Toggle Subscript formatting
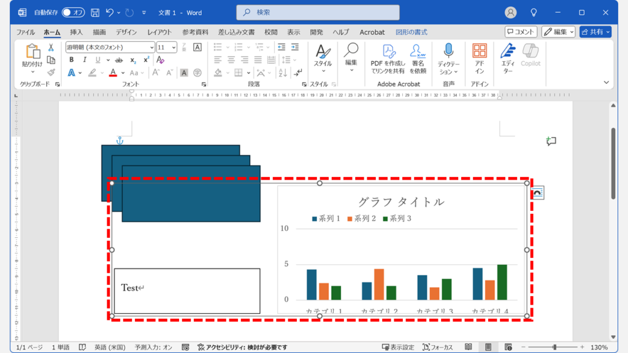This screenshot has height=353, width=628. pyautogui.click(x=133, y=60)
